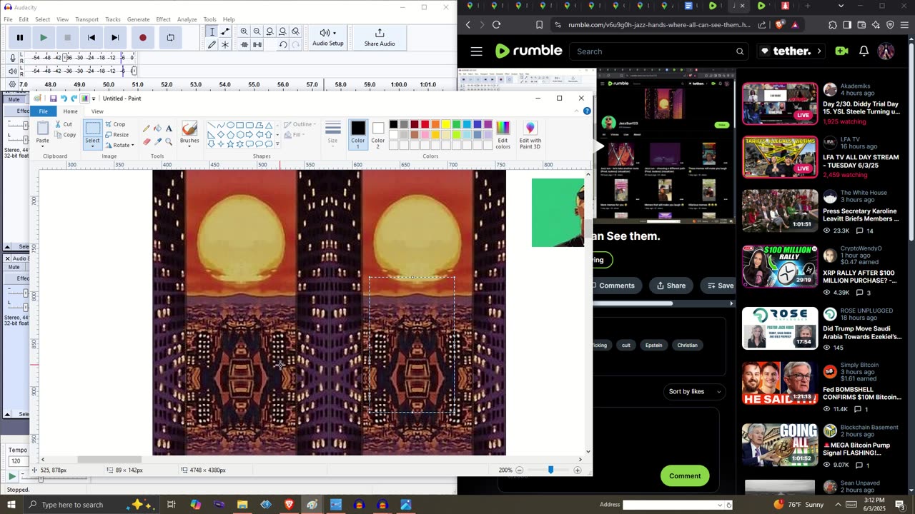Expand Paint's Customize Quick Access Toolbar arrow
This screenshot has height=514, width=915.
tap(94, 99)
